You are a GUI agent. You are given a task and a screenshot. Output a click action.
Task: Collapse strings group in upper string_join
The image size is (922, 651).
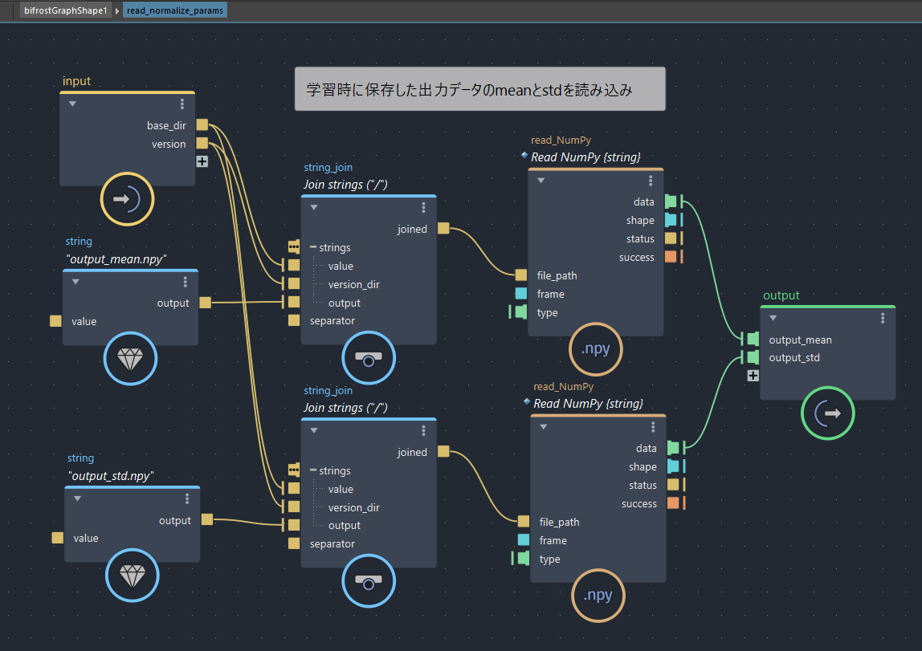click(313, 247)
